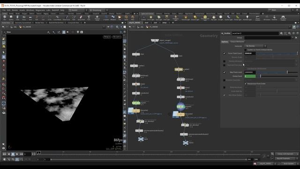Viewport: 300px width, 169px height.
Task: Select the Torus shelf tool
Action: (x=24, y=18)
